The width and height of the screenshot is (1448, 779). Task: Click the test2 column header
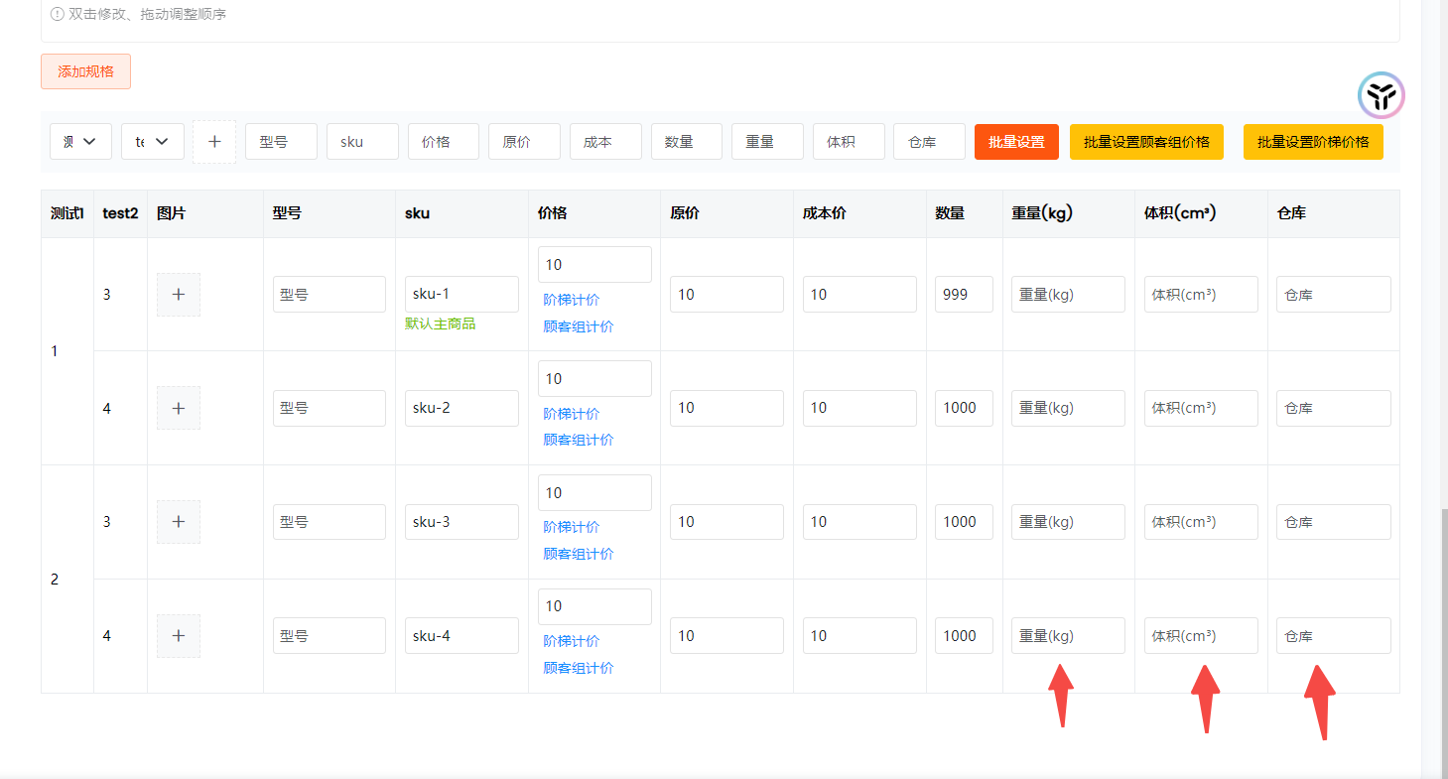coord(120,213)
